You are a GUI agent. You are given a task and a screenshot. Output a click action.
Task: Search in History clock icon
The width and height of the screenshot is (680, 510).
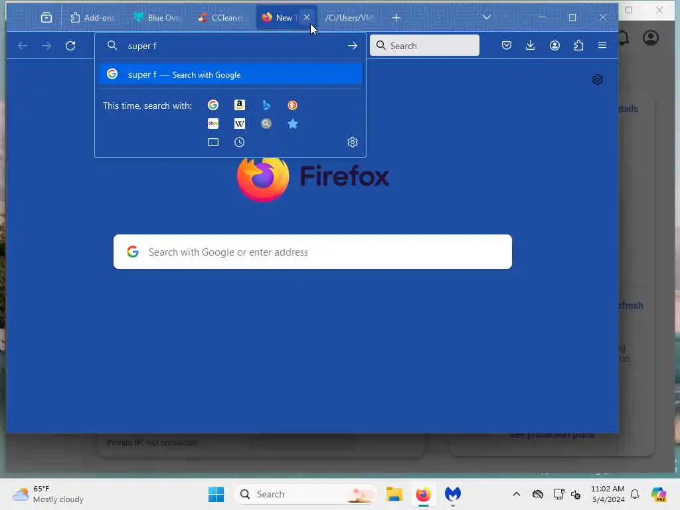tap(239, 142)
